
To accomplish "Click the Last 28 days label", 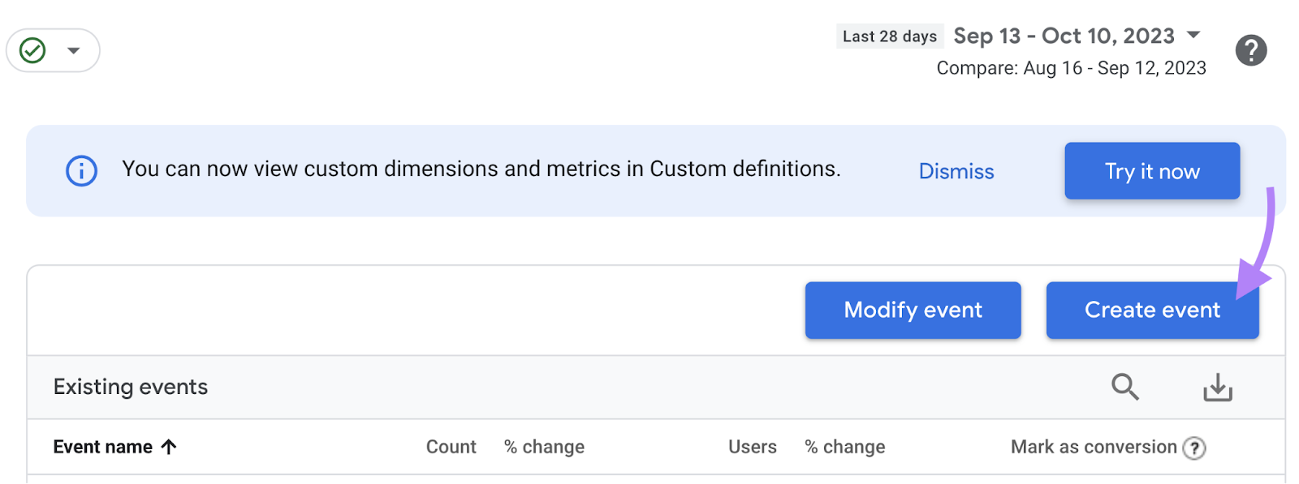I will (x=889, y=36).
